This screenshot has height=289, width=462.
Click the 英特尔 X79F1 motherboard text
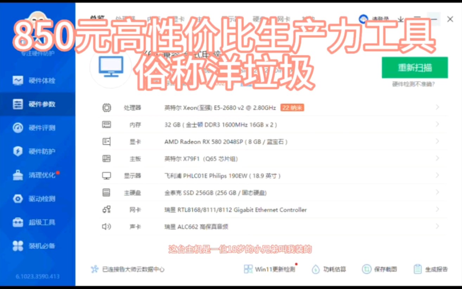tap(201, 159)
